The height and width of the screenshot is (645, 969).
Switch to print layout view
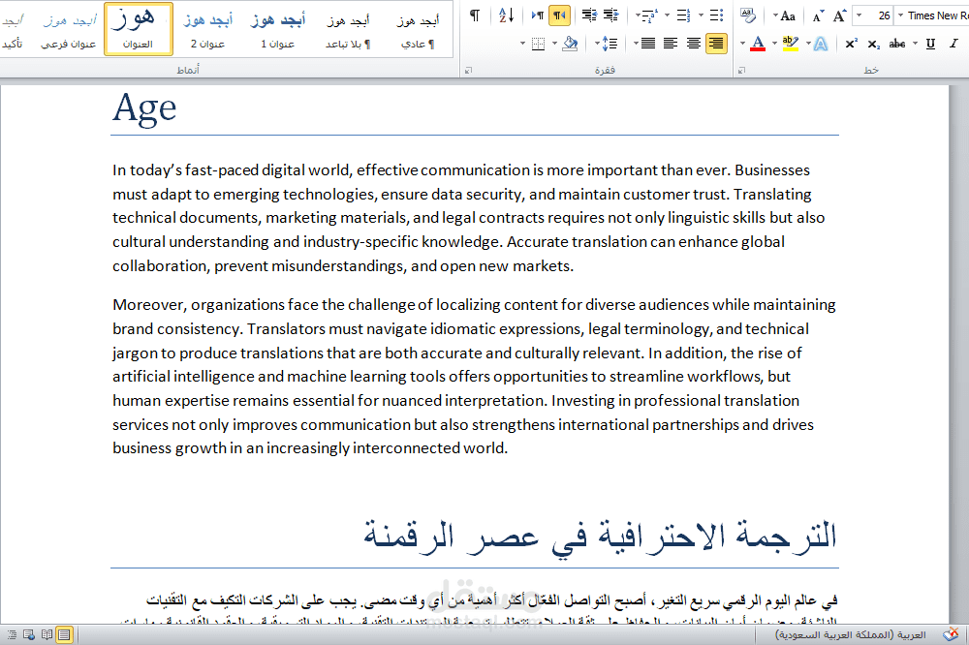[64, 634]
